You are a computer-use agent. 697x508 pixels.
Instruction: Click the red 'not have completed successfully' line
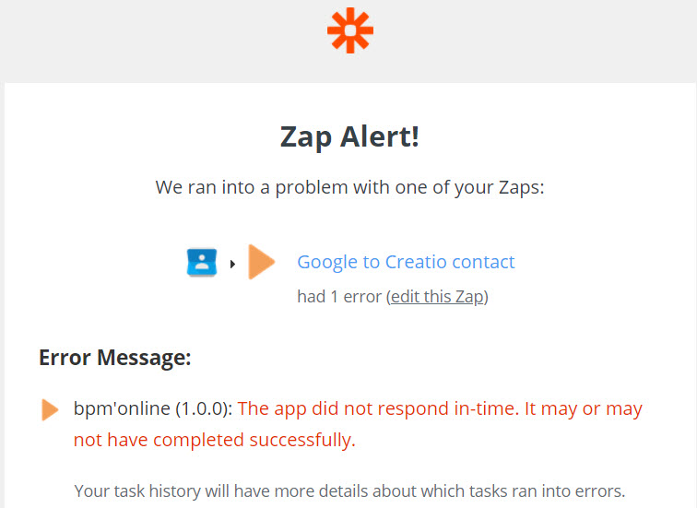214,440
